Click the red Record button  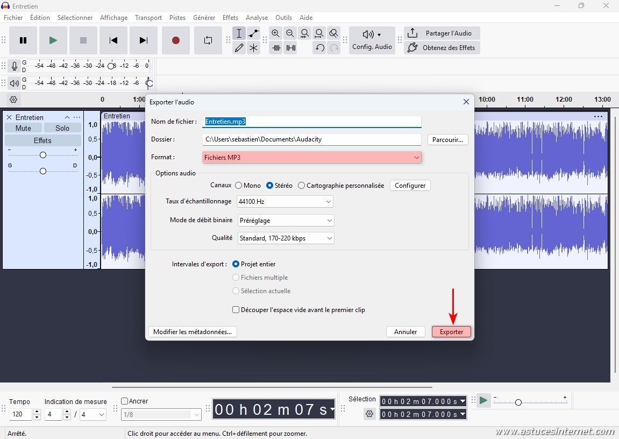[x=175, y=40]
